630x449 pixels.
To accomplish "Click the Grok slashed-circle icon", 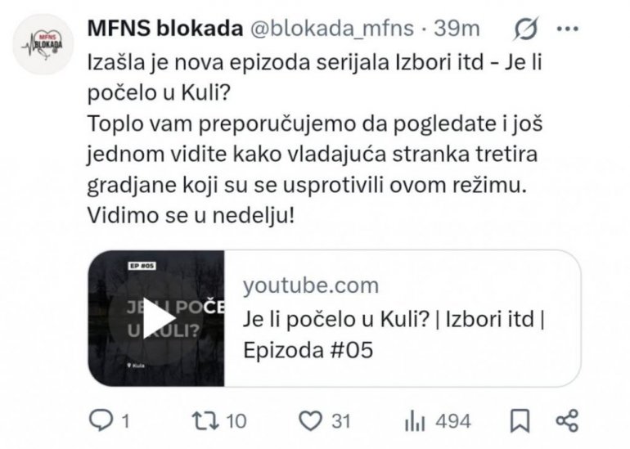I will pos(526,29).
